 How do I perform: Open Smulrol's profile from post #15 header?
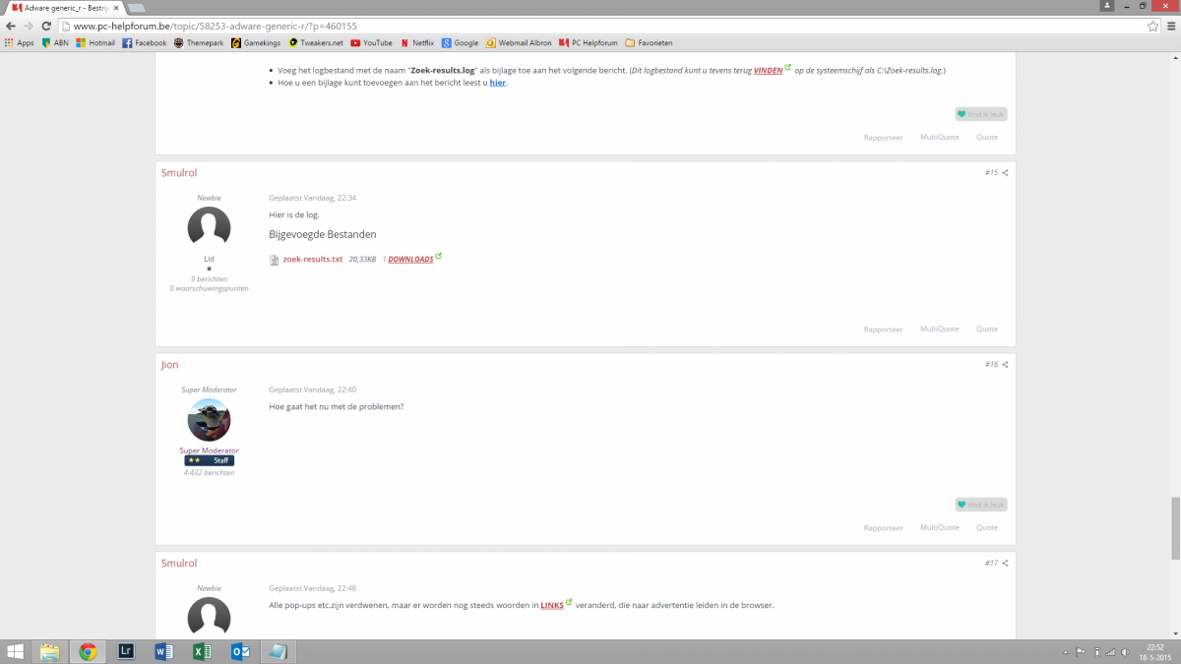pos(179,173)
